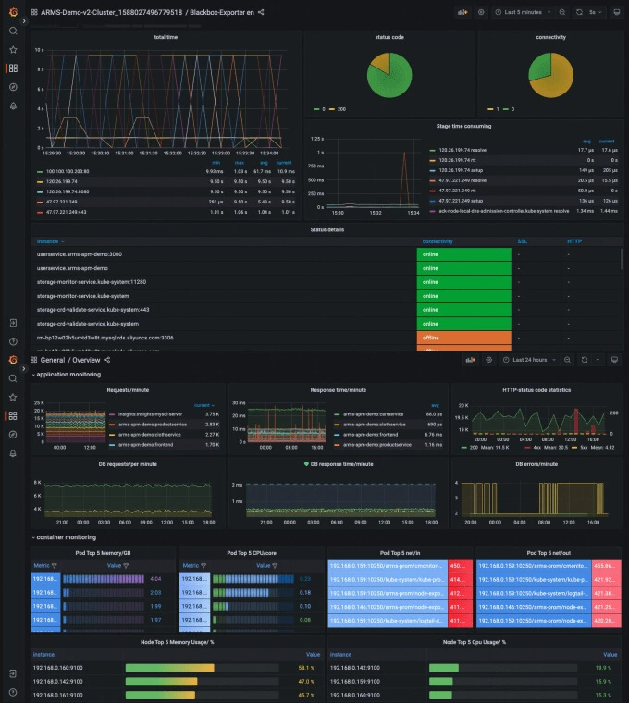The image size is (629, 703).
Task: Share the Blackbox-Exporter dashboard
Action: 261,12
